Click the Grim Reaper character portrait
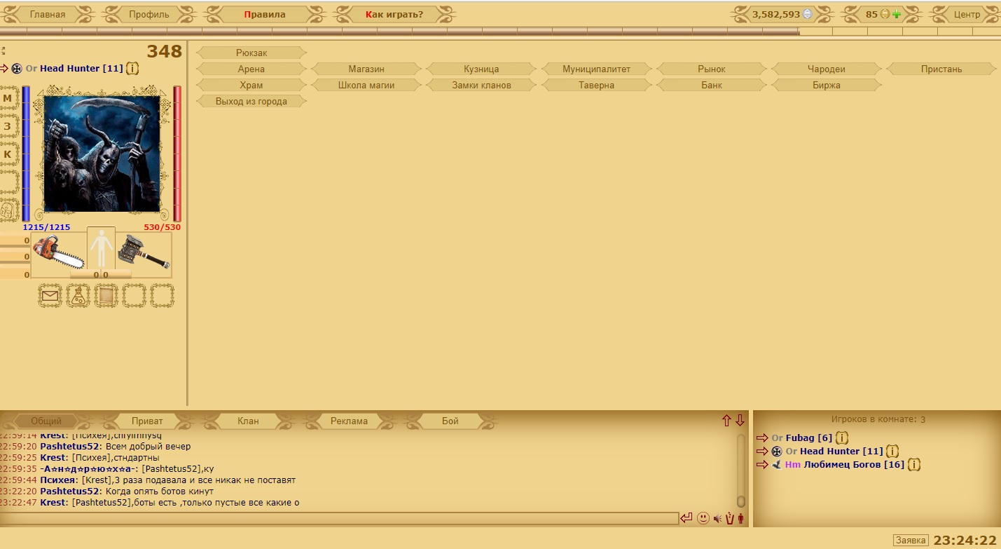 (102, 154)
